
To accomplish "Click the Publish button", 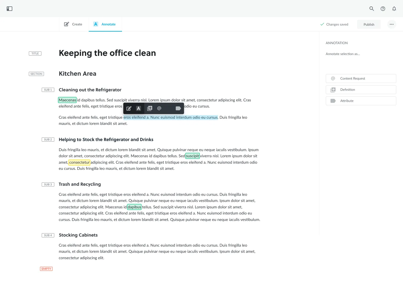I will (x=369, y=24).
